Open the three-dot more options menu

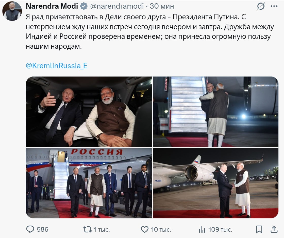click(x=274, y=6)
